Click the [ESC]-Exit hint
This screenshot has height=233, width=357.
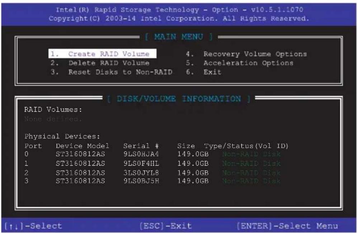pyautogui.click(x=165, y=226)
